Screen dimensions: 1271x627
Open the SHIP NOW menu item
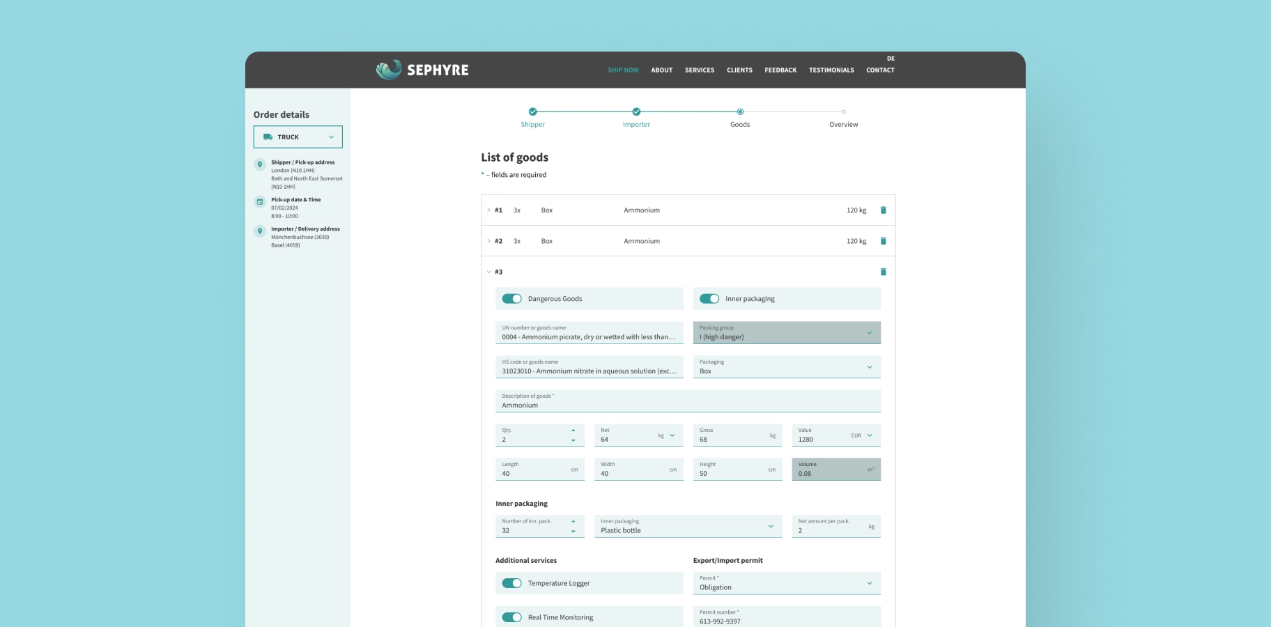click(623, 70)
